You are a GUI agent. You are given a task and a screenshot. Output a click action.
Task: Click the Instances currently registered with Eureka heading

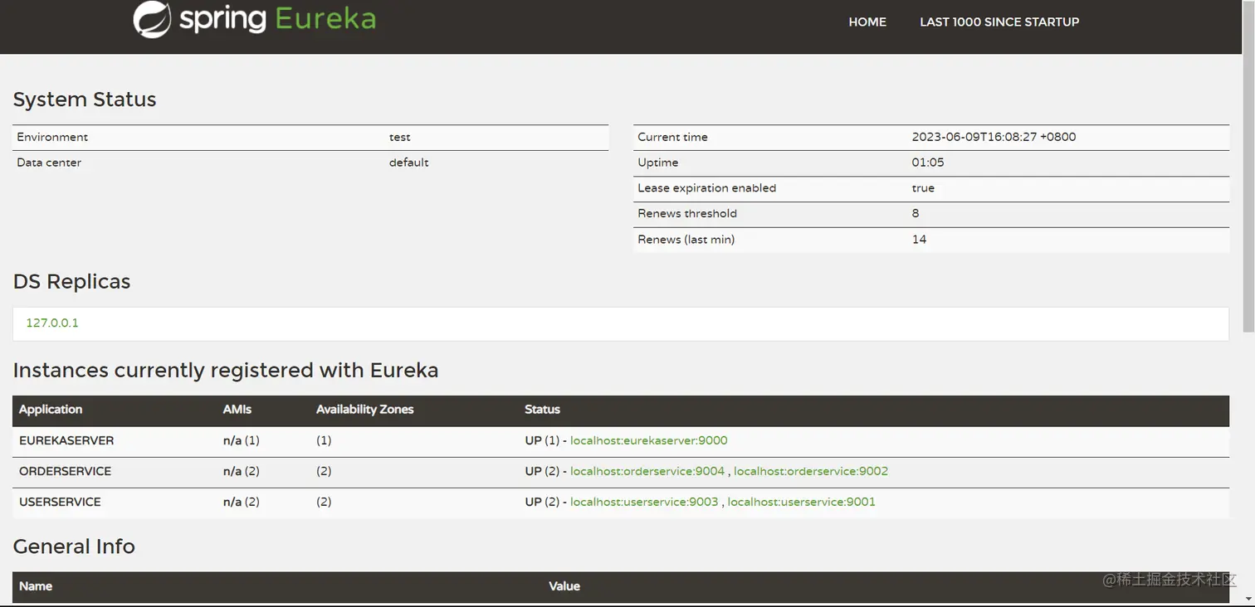(x=226, y=370)
